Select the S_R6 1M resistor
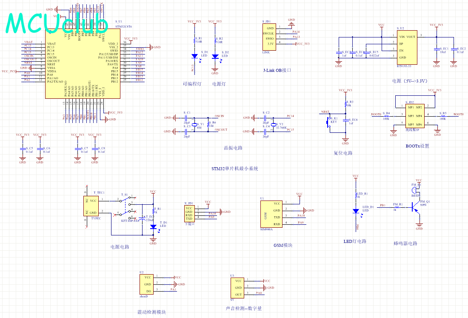 click(x=209, y=124)
